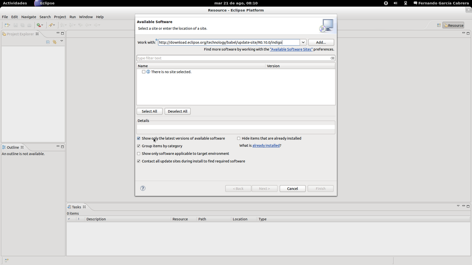The image size is (472, 265).
Task: Open the network connection indicator
Action: pyautogui.click(x=406, y=3)
